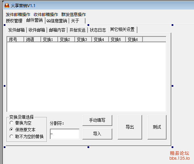Click the flame app icon in title bar
The height and width of the screenshot is (164, 194).
pos(7,5)
